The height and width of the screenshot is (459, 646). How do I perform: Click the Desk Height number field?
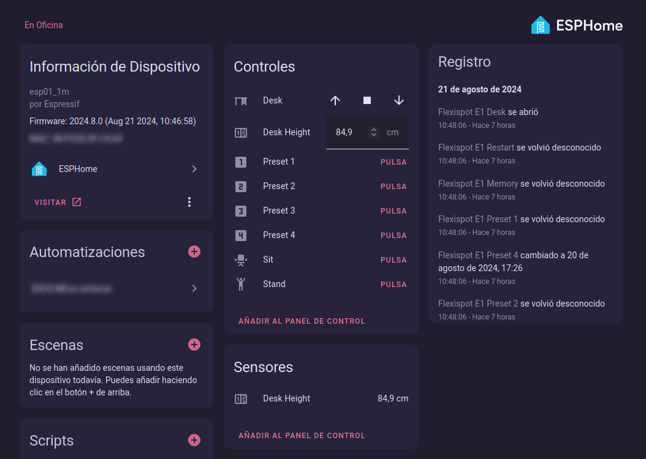(348, 132)
